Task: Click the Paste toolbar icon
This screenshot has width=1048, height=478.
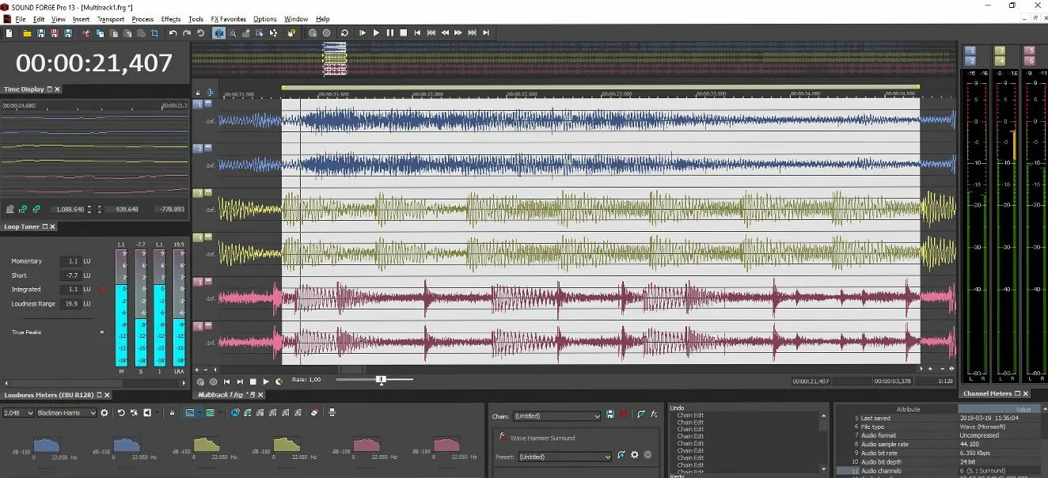Action: [115, 32]
